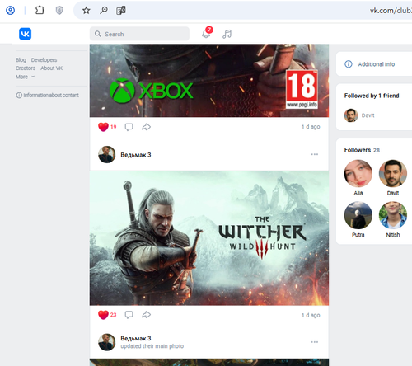Open Ведьмак 3 name on updated main photo post
This screenshot has height=366, width=412.
coord(136,338)
